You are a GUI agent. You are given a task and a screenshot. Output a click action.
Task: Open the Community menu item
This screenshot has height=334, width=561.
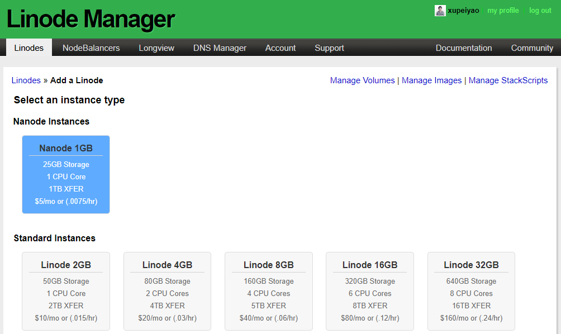(x=532, y=48)
